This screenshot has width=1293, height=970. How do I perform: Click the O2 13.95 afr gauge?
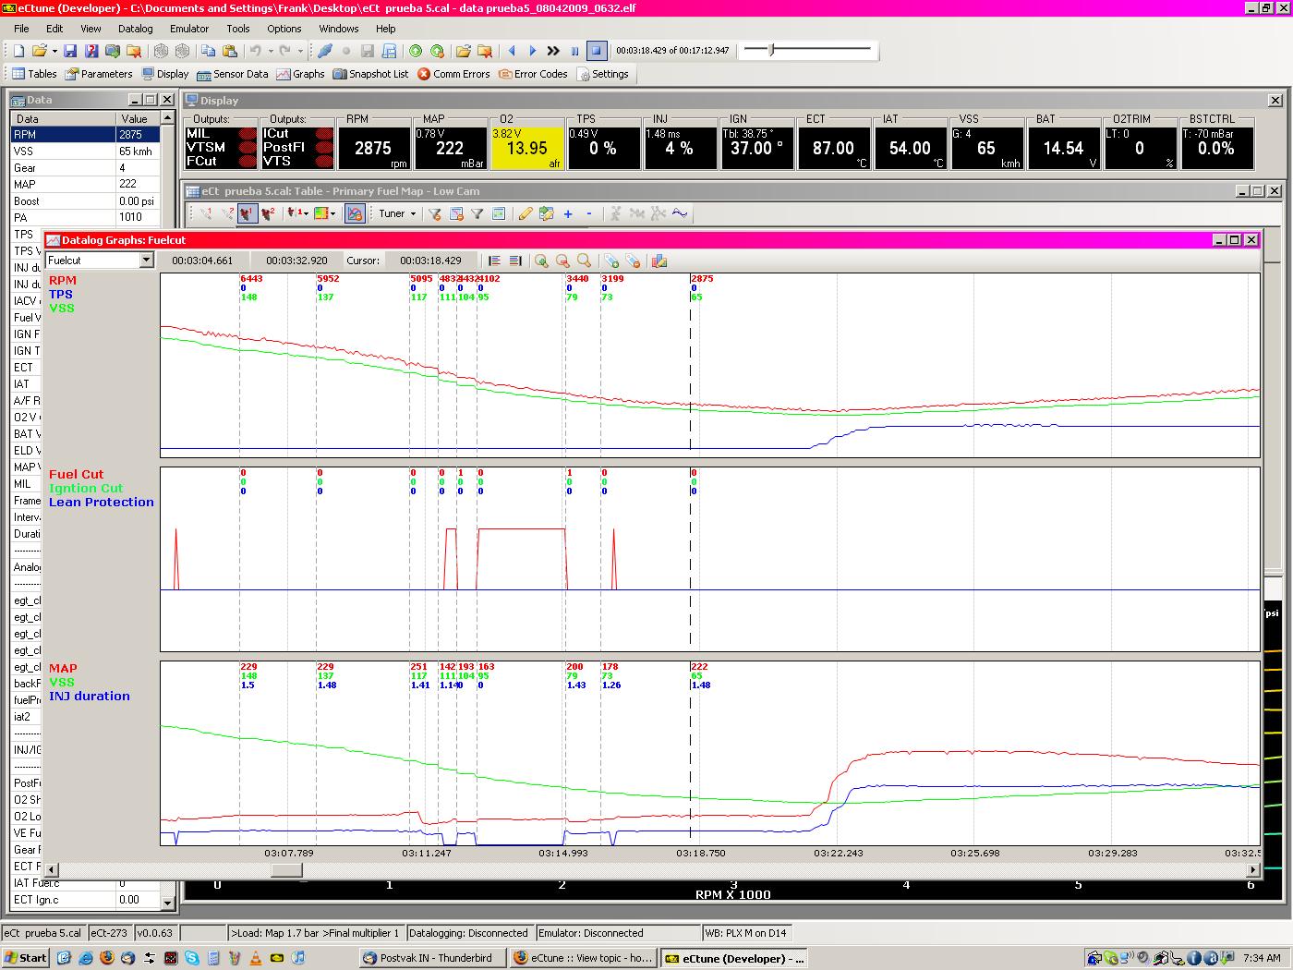pyautogui.click(x=526, y=147)
